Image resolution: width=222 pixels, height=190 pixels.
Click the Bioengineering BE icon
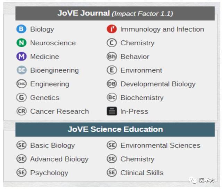pos(22,70)
